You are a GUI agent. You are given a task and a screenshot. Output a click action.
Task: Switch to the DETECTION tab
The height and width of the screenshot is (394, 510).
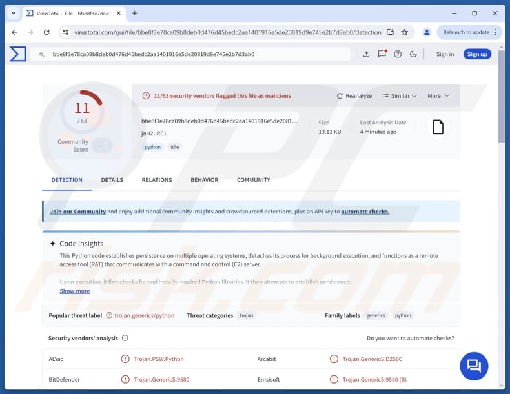(67, 180)
